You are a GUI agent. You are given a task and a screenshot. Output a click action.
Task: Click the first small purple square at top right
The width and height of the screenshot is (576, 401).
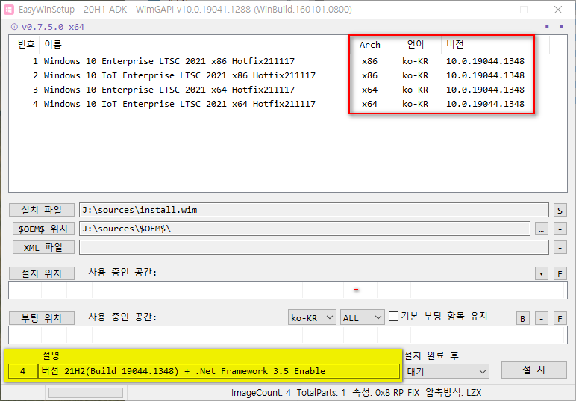[547, 26]
